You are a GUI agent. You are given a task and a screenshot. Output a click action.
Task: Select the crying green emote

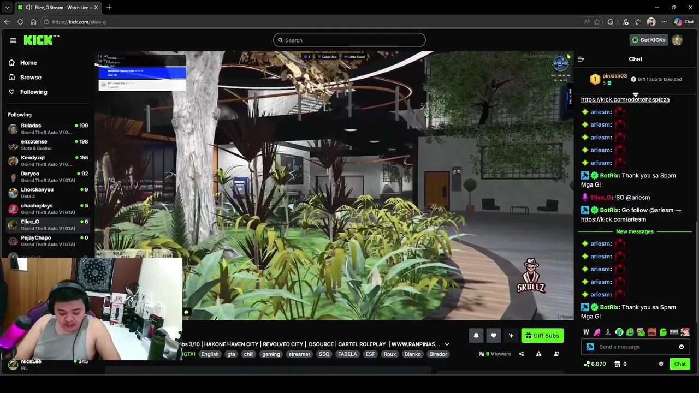pyautogui.click(x=630, y=332)
